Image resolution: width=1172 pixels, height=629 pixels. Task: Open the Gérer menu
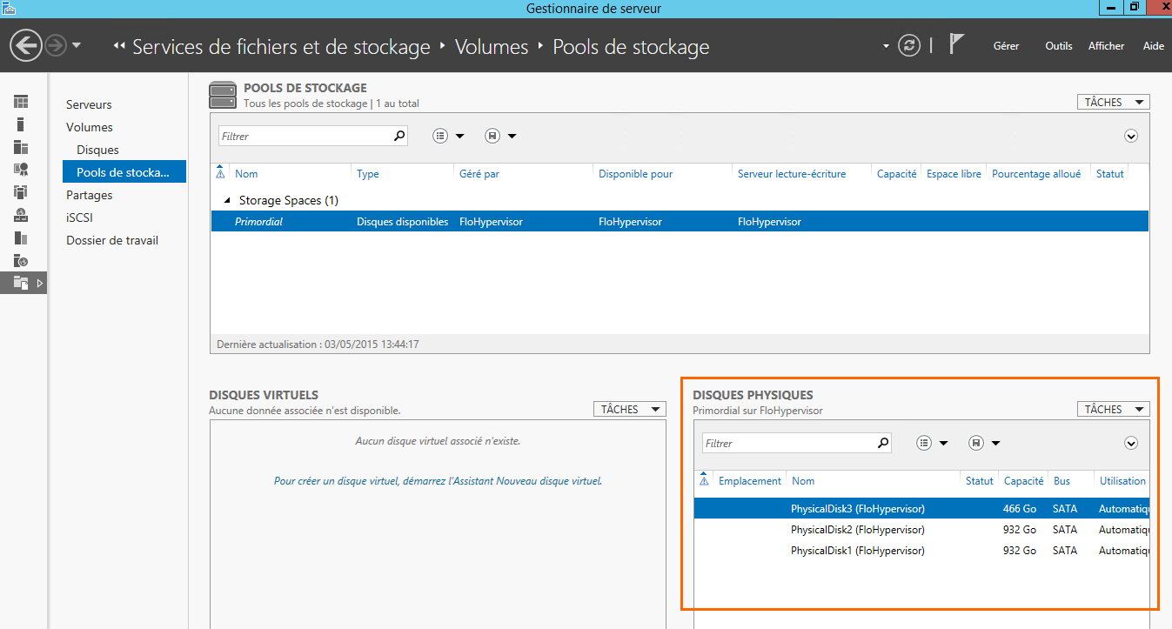(1006, 46)
